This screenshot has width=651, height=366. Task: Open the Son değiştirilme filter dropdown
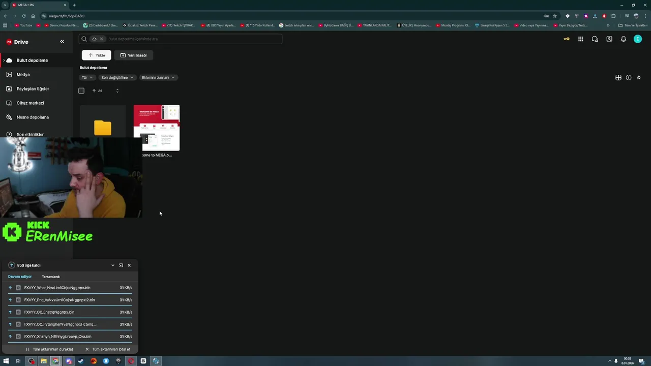117,77
